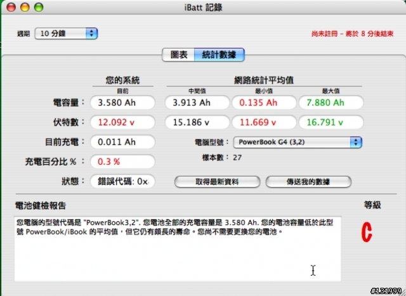Click the median capacity value 3.913 Ah

[x=197, y=103]
